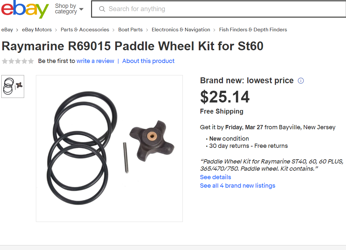
Task: Click the gray star rating icons
Action: (x=18, y=61)
